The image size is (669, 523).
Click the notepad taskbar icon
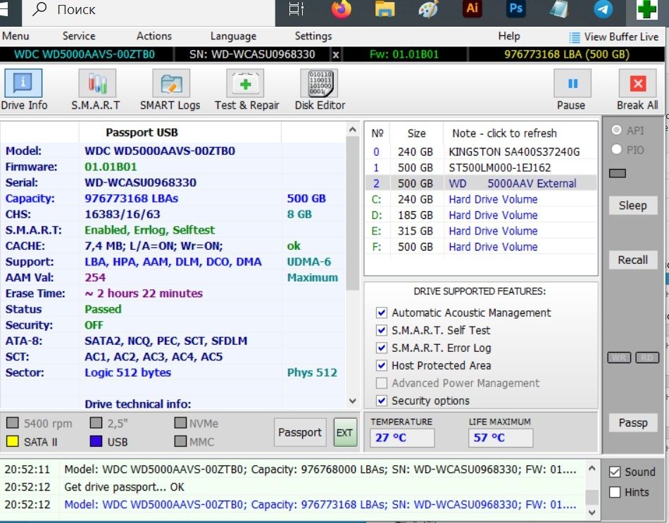pyautogui.click(x=559, y=9)
